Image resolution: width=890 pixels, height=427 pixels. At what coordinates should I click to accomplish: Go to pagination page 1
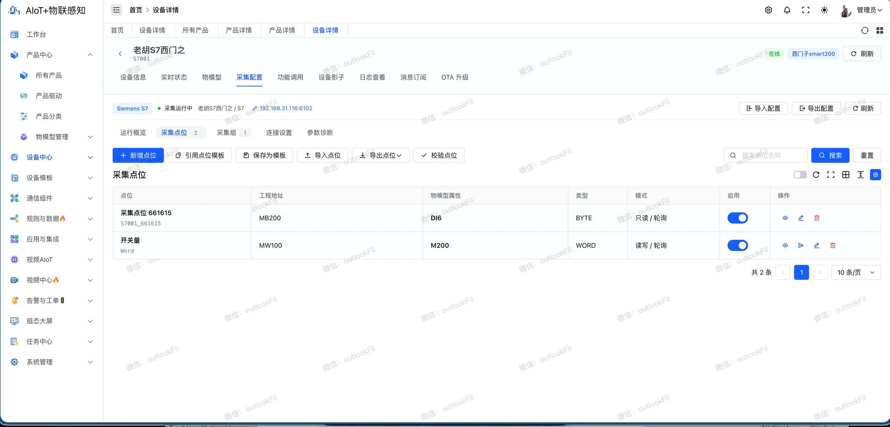tap(801, 272)
